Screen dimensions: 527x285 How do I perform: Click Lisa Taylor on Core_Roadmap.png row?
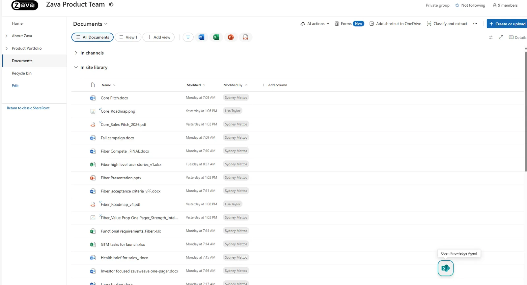(x=233, y=111)
